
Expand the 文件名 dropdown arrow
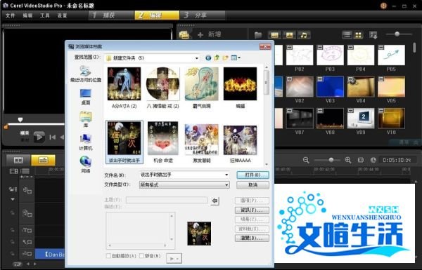[x=226, y=175]
